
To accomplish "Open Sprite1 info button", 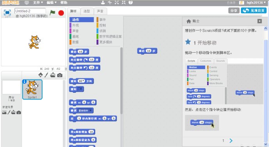I will pos(25,81).
